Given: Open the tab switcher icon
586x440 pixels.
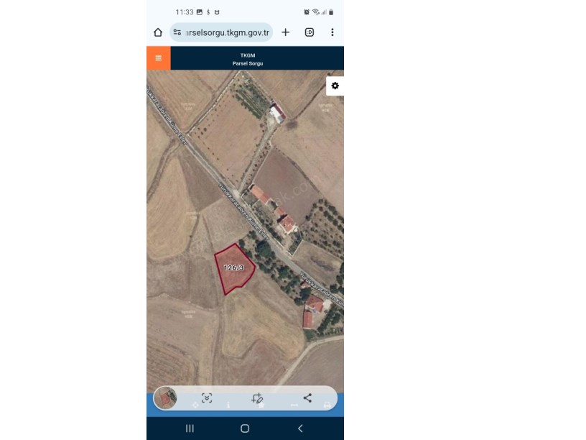Looking at the screenshot, I should pyautogui.click(x=310, y=32).
